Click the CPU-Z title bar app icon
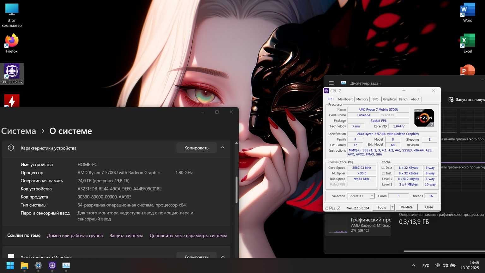 click(326, 91)
